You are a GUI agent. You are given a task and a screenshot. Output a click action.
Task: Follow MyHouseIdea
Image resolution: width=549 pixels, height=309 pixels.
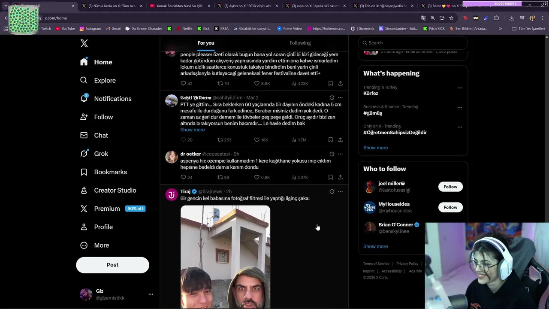pyautogui.click(x=450, y=207)
